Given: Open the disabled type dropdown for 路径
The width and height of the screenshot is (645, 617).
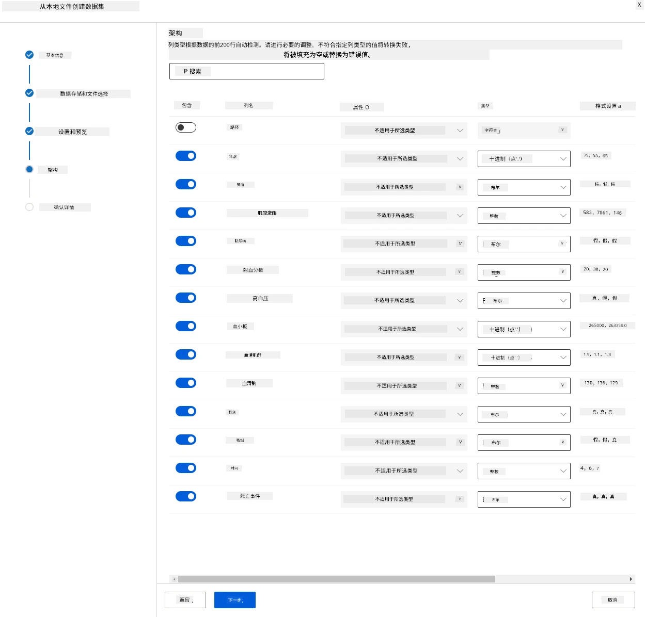Looking at the screenshot, I should point(524,131).
